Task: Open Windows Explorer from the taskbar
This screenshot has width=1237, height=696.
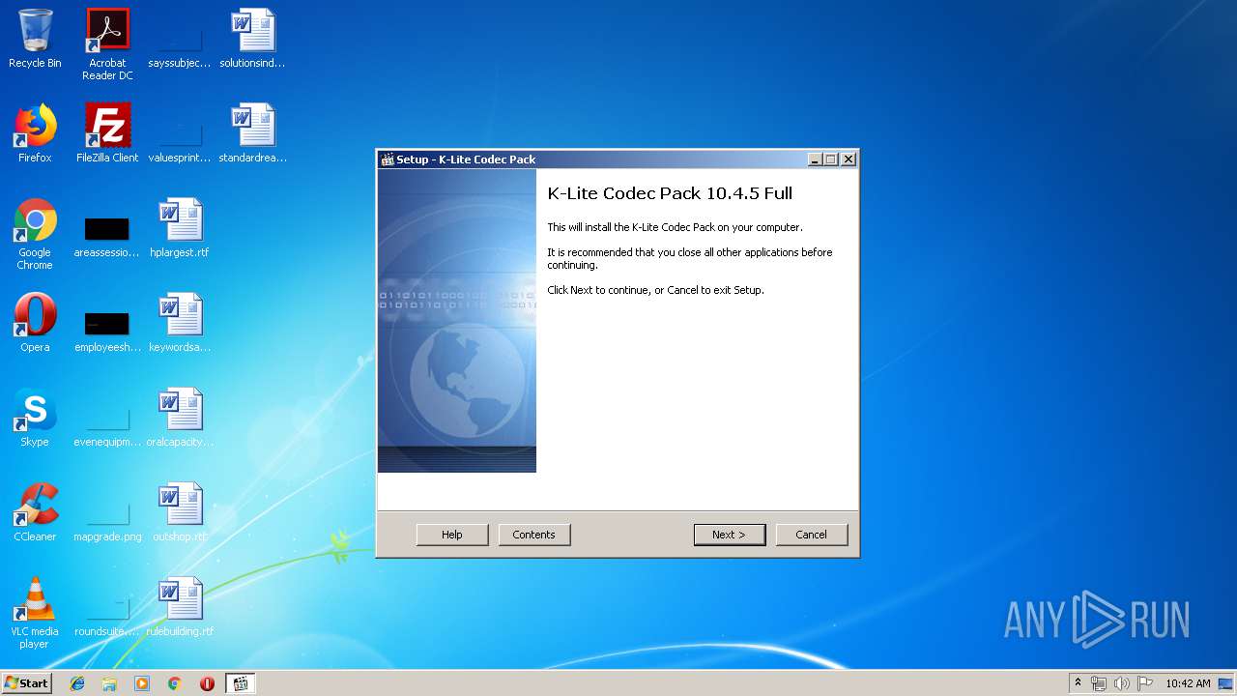Action: [x=109, y=683]
